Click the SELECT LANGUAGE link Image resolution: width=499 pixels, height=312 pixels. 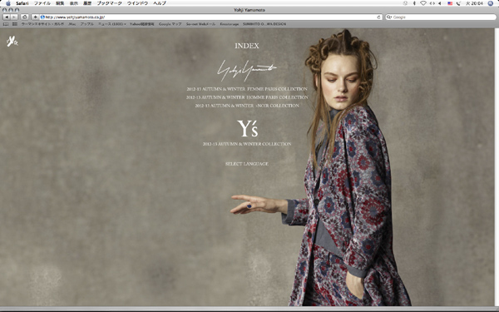pyautogui.click(x=247, y=164)
